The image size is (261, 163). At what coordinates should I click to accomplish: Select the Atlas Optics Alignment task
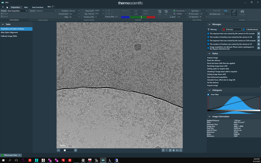(9, 33)
